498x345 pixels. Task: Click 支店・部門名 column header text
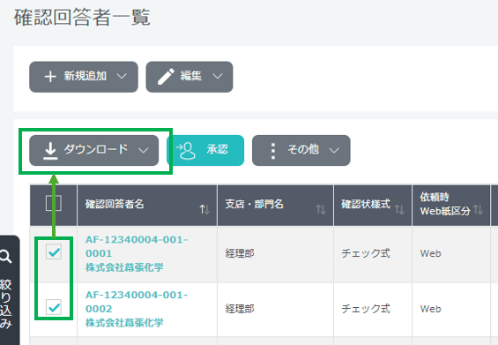tap(254, 204)
